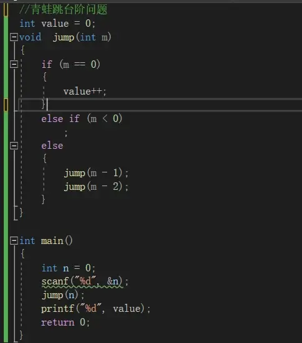
Task: Click the 'else' keyword before recursive calls
Action: pos(52,146)
